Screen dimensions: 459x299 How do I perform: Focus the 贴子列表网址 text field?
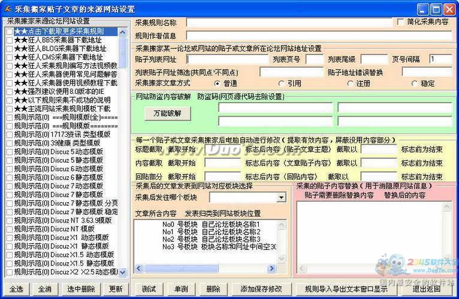pos(227,59)
